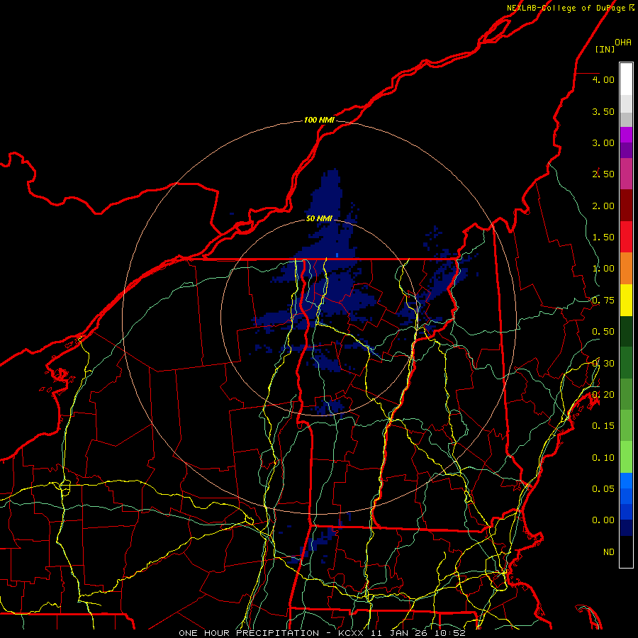
Task: Click the 0.00 legend value
Action: tap(603, 520)
